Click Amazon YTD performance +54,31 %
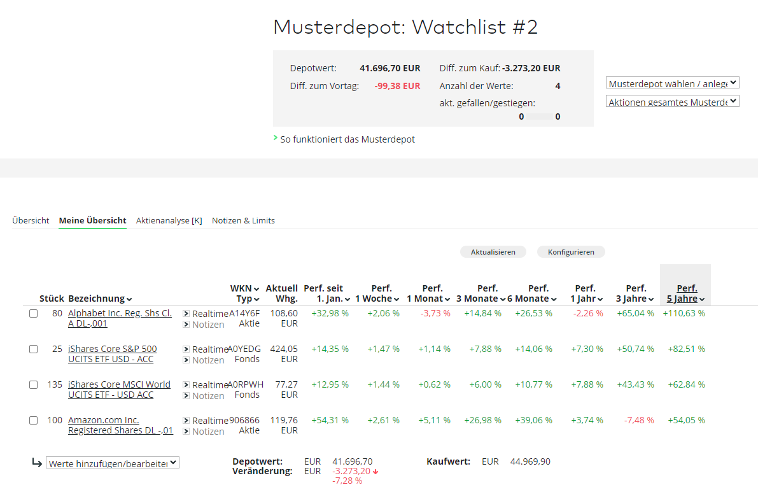Viewport: 758px width, 485px height. pyautogui.click(x=330, y=420)
